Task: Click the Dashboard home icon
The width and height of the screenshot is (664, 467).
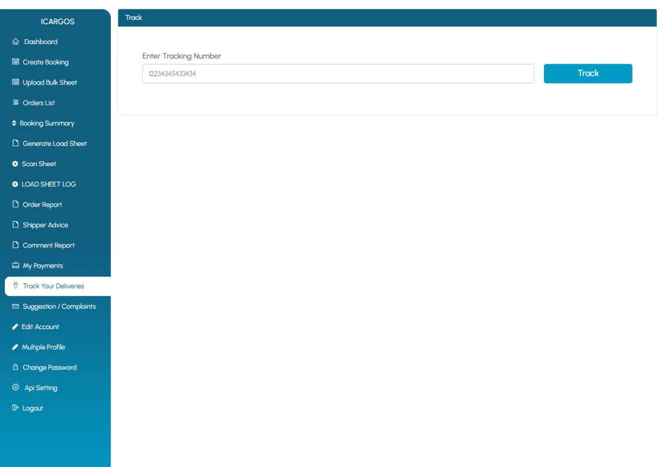Action: pyautogui.click(x=15, y=42)
